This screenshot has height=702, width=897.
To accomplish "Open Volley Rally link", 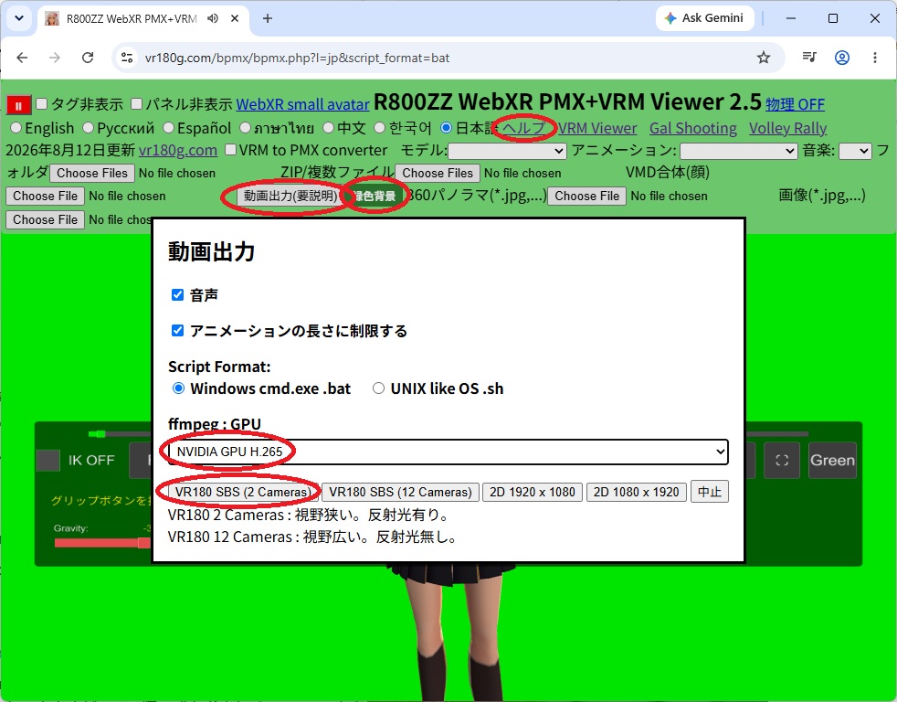I will tap(787, 128).
